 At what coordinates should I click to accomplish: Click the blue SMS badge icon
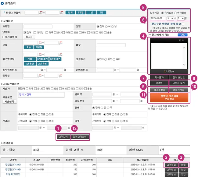[x=182, y=35]
